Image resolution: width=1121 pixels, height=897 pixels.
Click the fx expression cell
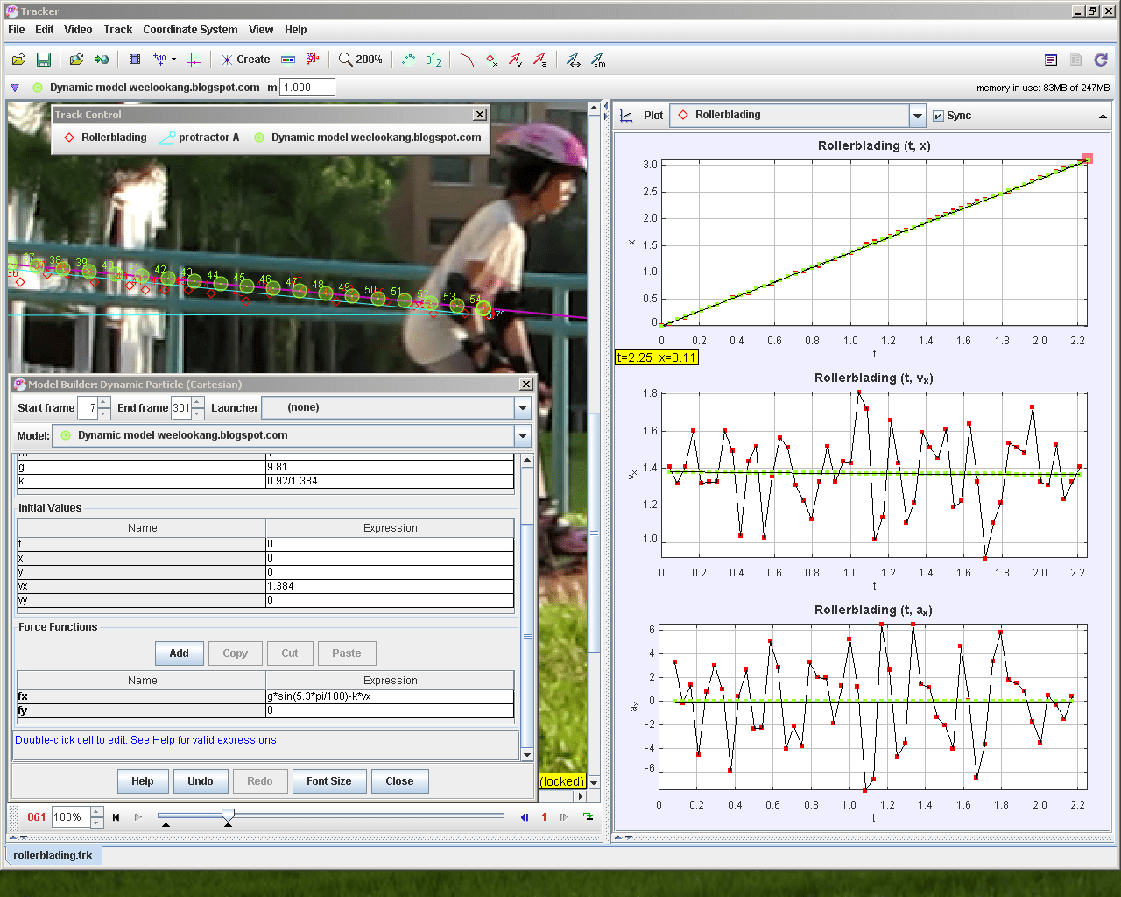pos(390,696)
